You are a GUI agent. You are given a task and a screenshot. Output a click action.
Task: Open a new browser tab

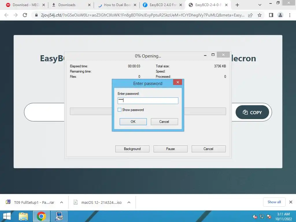point(237,5)
